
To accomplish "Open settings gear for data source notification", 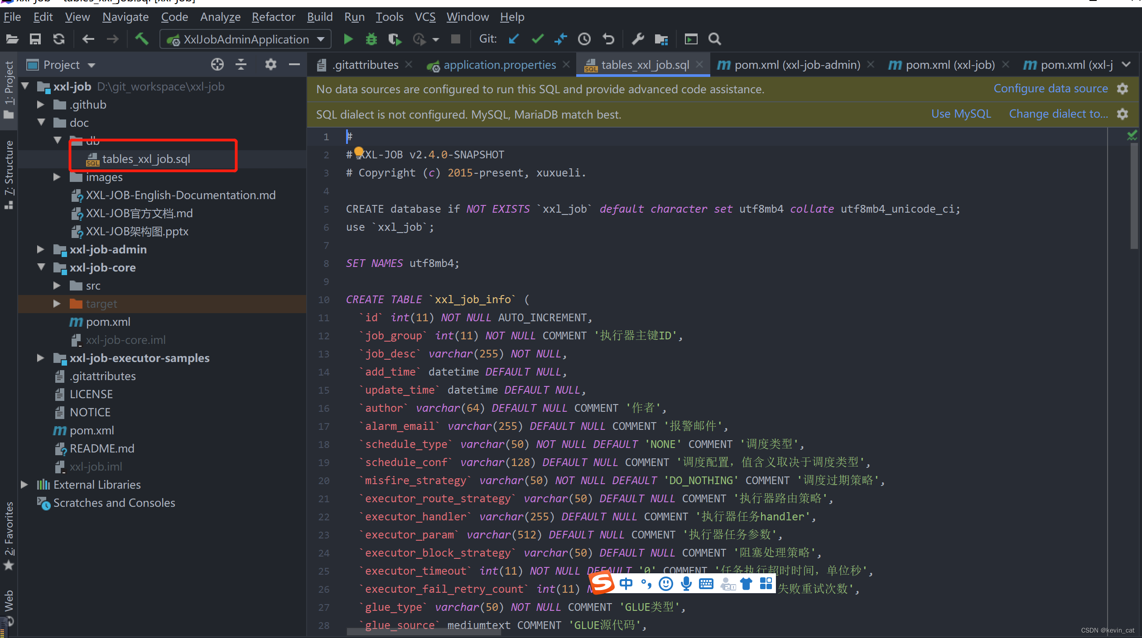I will coord(1123,89).
